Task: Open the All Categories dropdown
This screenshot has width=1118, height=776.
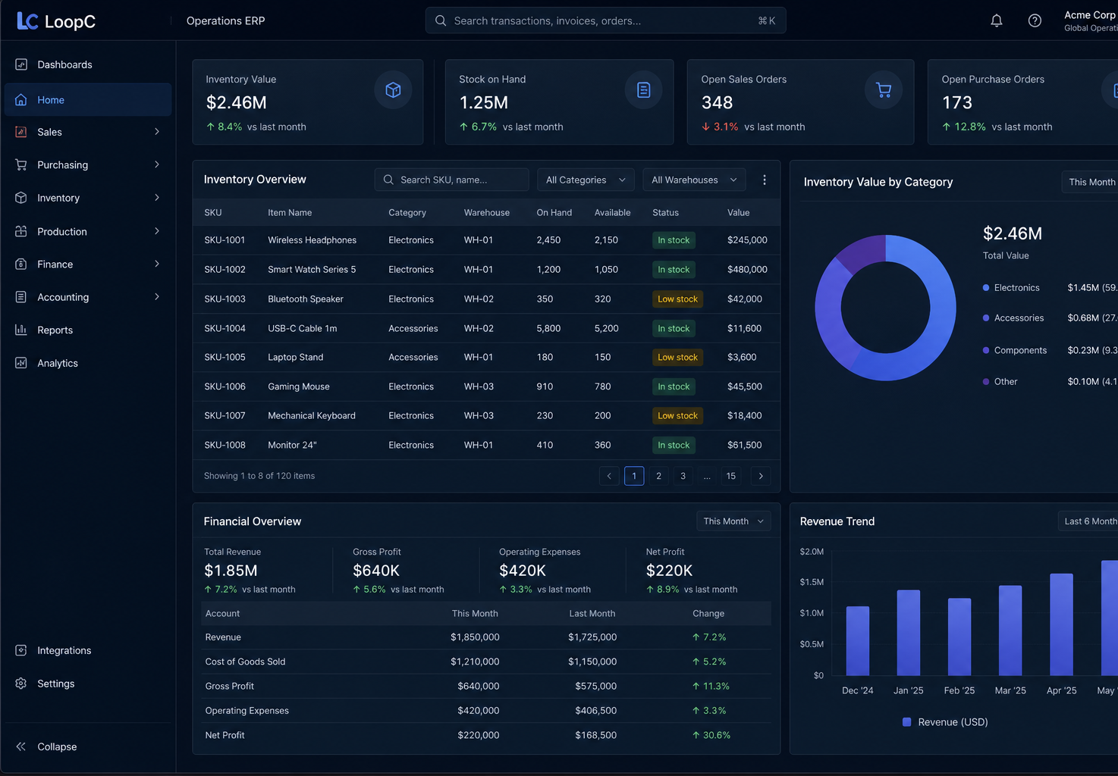Action: (586, 180)
